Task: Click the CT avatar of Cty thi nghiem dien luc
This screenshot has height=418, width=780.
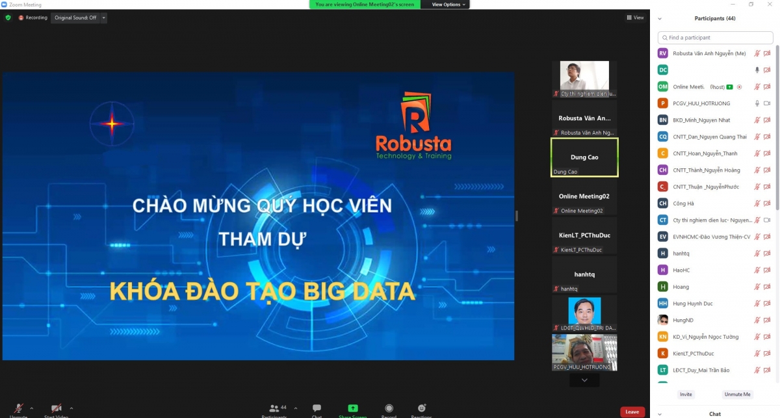Action: pos(663,220)
